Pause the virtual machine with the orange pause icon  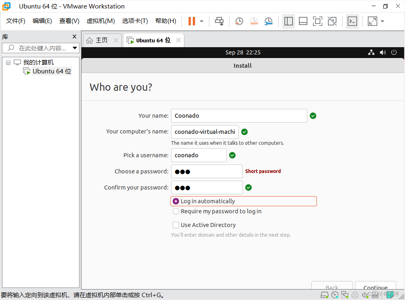192,21
